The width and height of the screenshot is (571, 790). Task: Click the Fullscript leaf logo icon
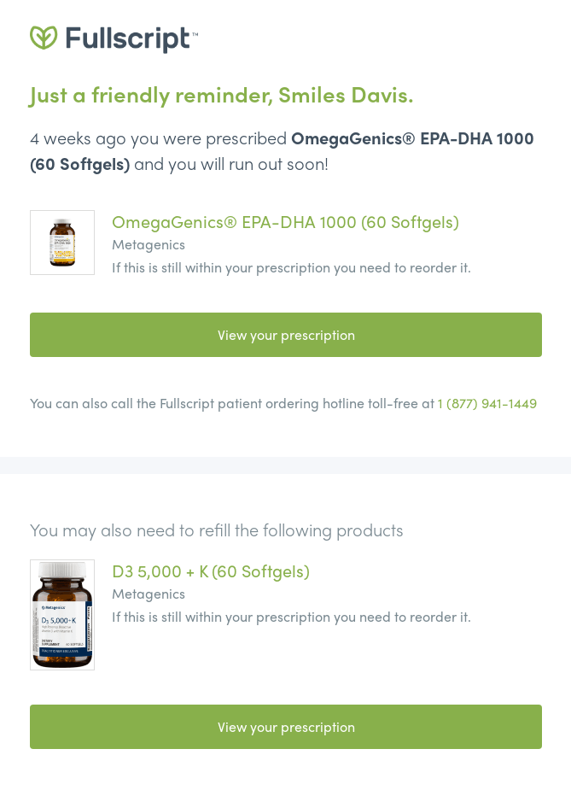click(x=44, y=38)
